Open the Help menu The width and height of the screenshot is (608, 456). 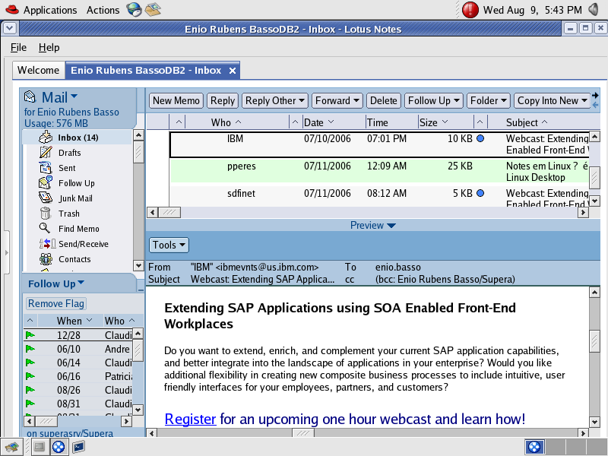49,47
